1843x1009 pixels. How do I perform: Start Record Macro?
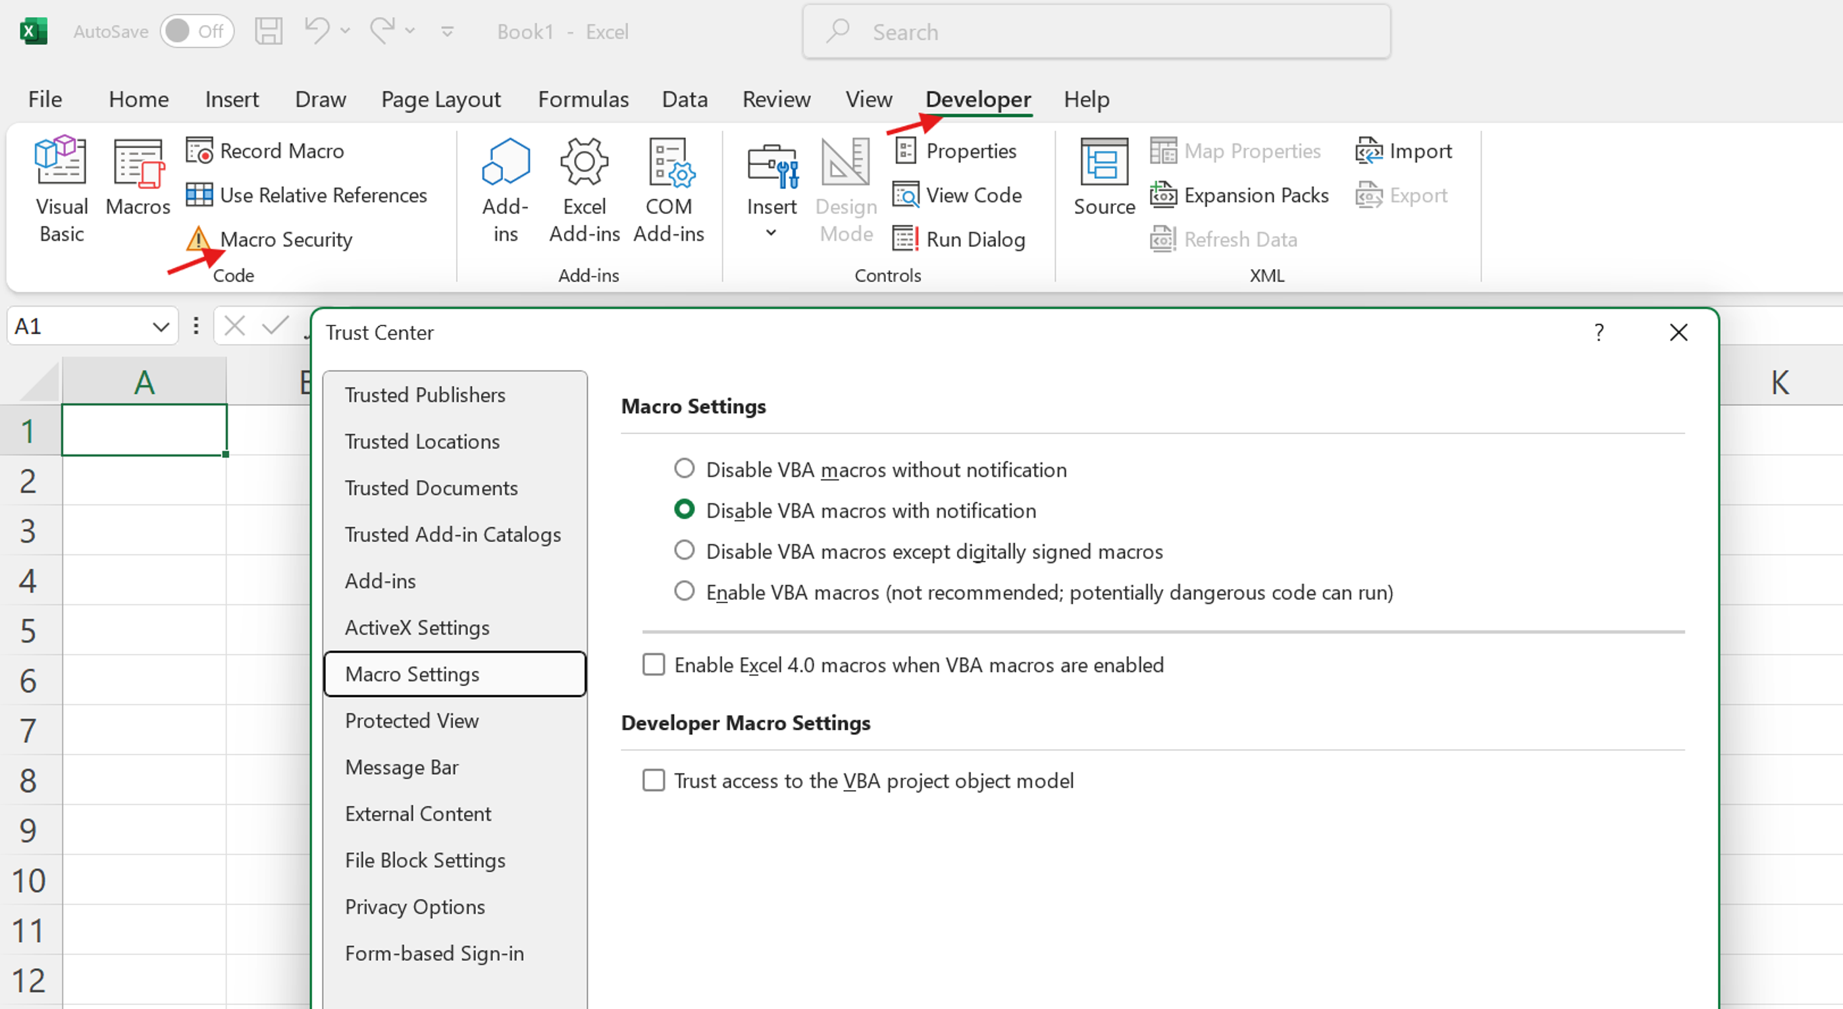click(265, 151)
